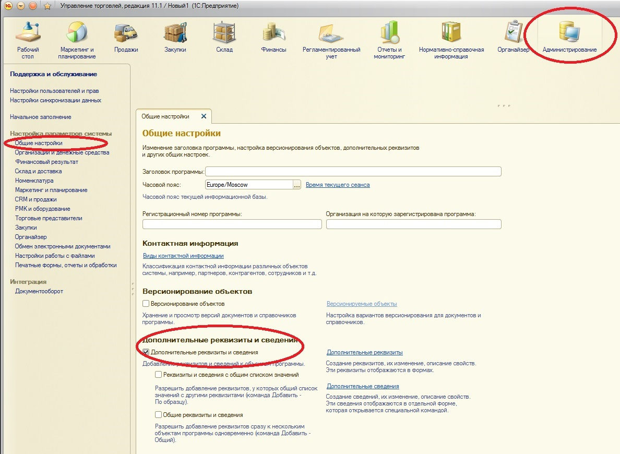Open CRM и продажи settings
620x454 pixels.
[35, 200]
